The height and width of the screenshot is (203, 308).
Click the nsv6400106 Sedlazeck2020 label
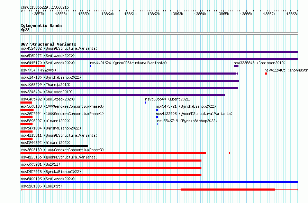(x=48, y=179)
